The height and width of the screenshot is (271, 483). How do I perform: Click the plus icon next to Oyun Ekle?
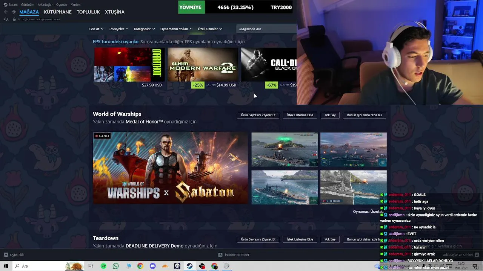(x=6, y=255)
